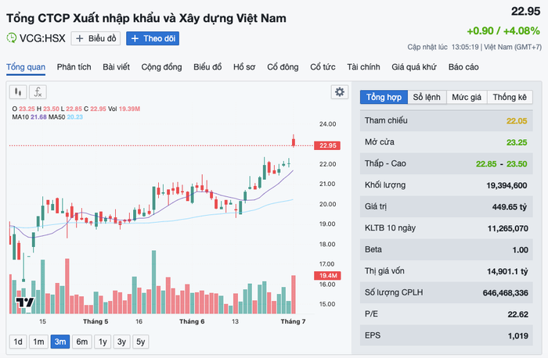Click the latest red candlestick
The width and height of the screenshot is (548, 358).
[x=294, y=141]
